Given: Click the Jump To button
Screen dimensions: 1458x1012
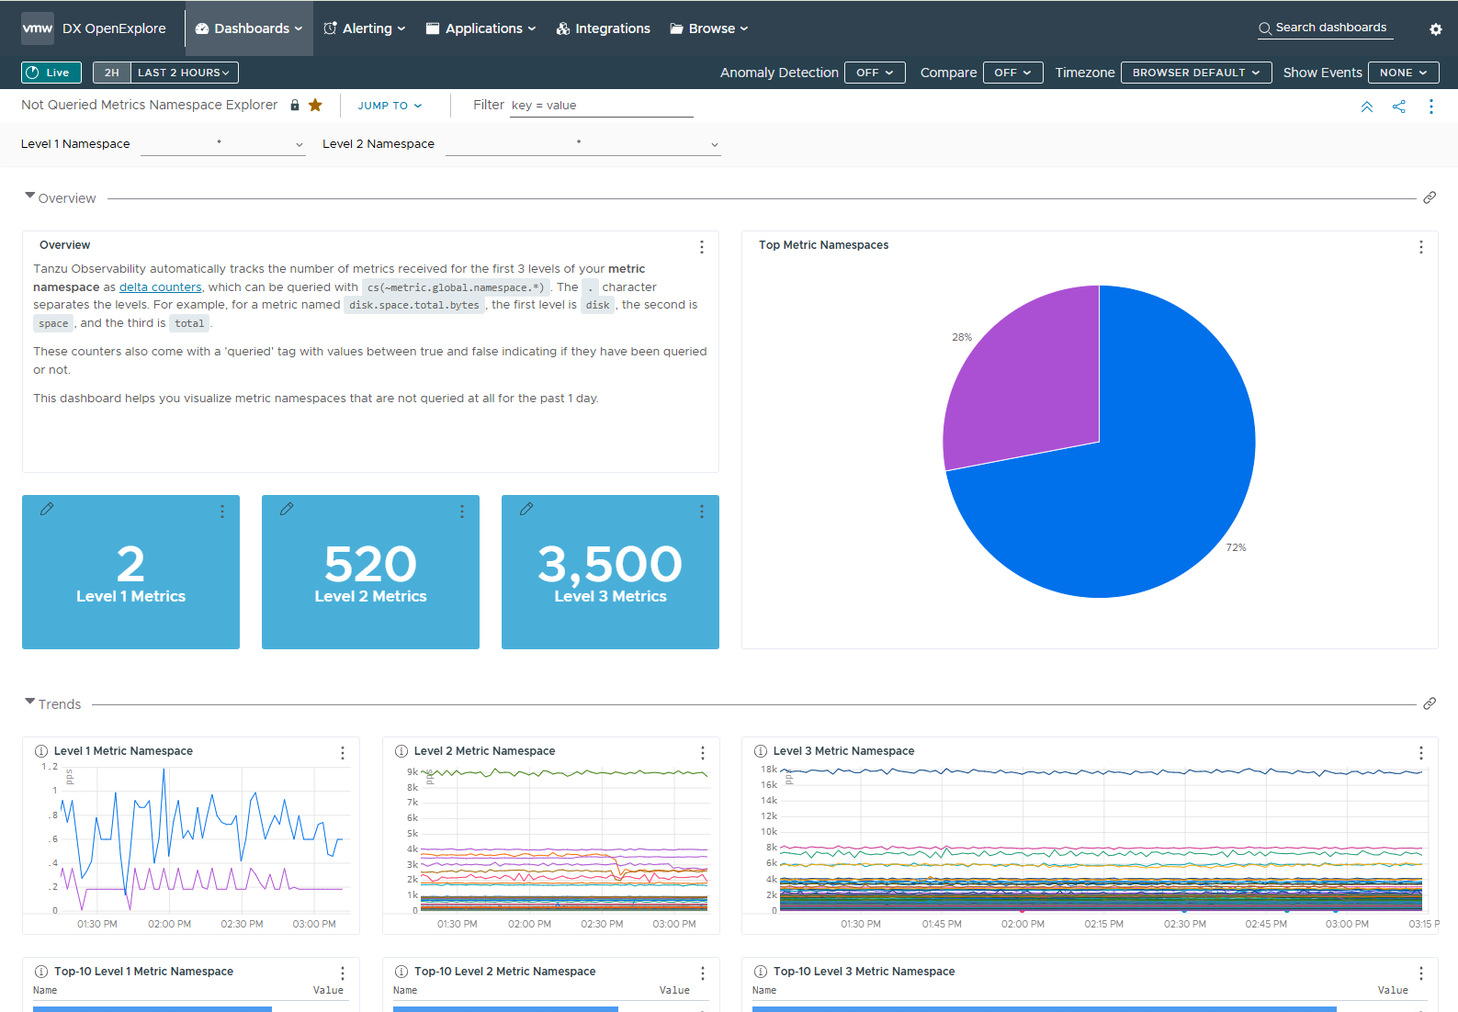Looking at the screenshot, I should tap(390, 106).
